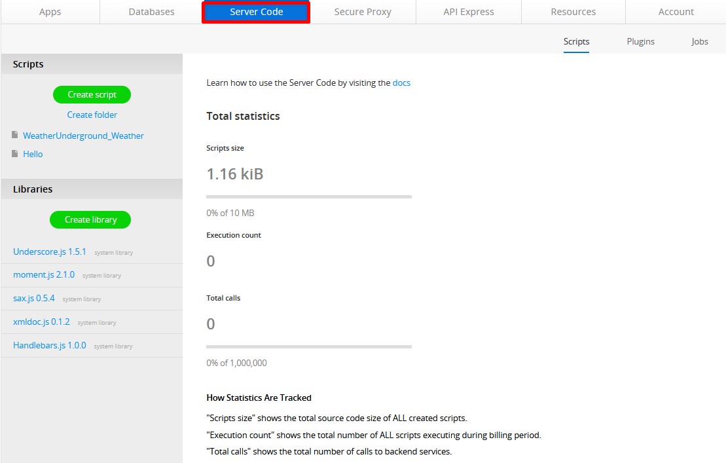
Task: Click the Total calls usage bar
Action: coord(309,346)
